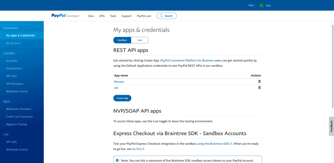The height and width of the screenshot is (163, 334).
Task: Open the Help link
Action: click(x=251, y=5)
